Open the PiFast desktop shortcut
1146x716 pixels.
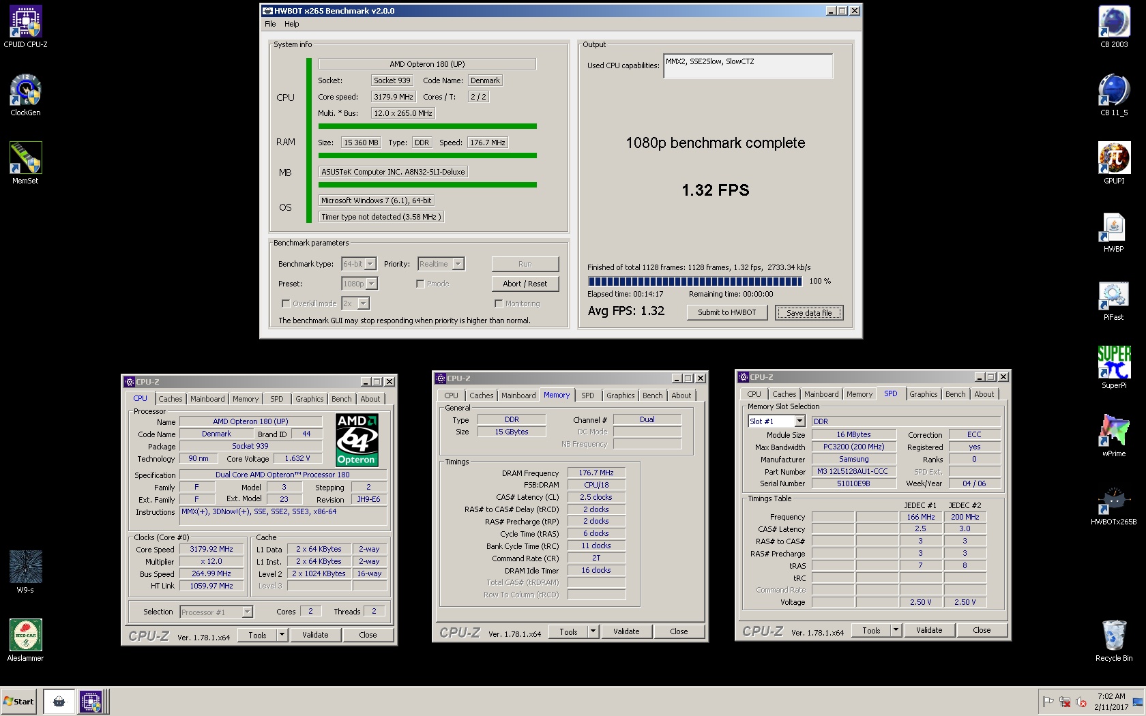point(1114,299)
